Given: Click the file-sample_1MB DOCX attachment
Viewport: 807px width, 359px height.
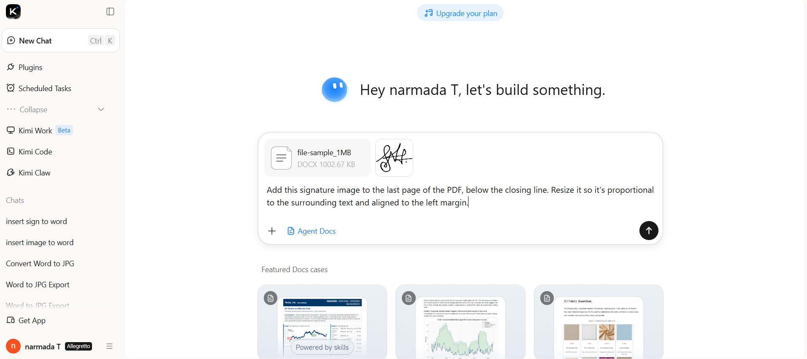Looking at the screenshot, I should 318,158.
